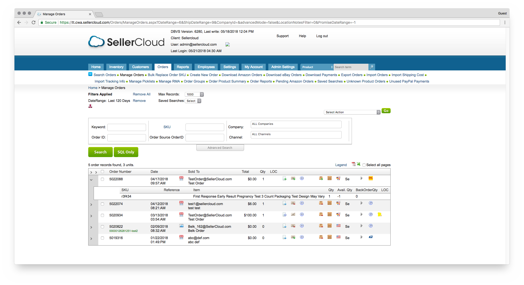Select the checkbox for order 5019316
524x285 pixels.
[x=102, y=238]
